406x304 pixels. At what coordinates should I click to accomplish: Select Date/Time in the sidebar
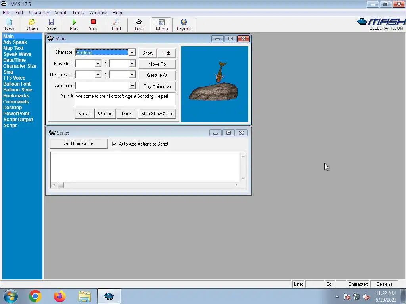coord(15,60)
